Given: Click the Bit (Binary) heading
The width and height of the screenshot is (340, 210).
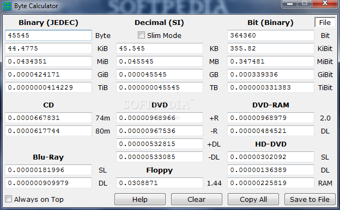Looking at the screenshot, I should pos(270,22).
